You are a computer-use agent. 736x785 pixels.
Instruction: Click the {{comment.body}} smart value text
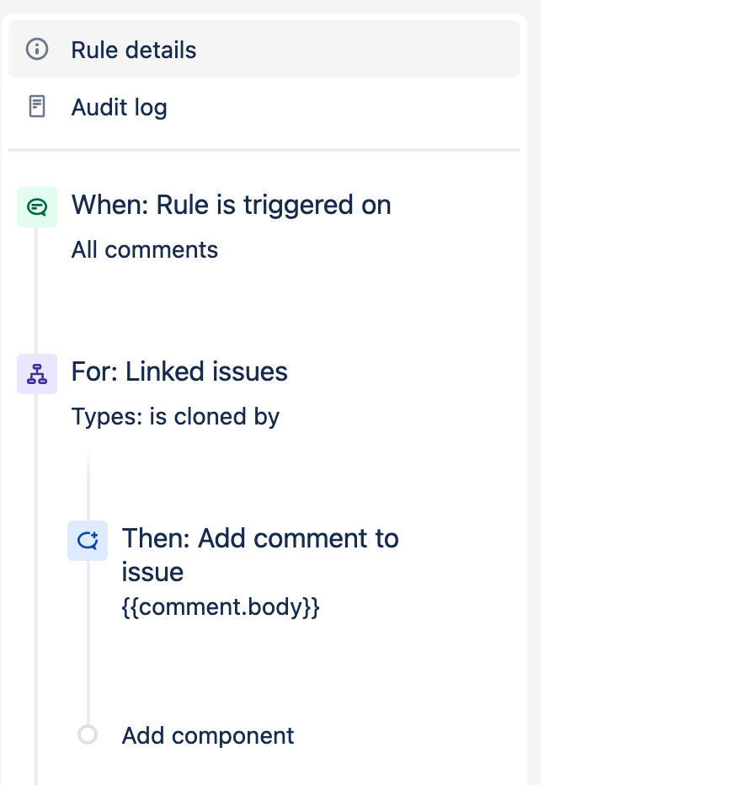[x=221, y=606]
